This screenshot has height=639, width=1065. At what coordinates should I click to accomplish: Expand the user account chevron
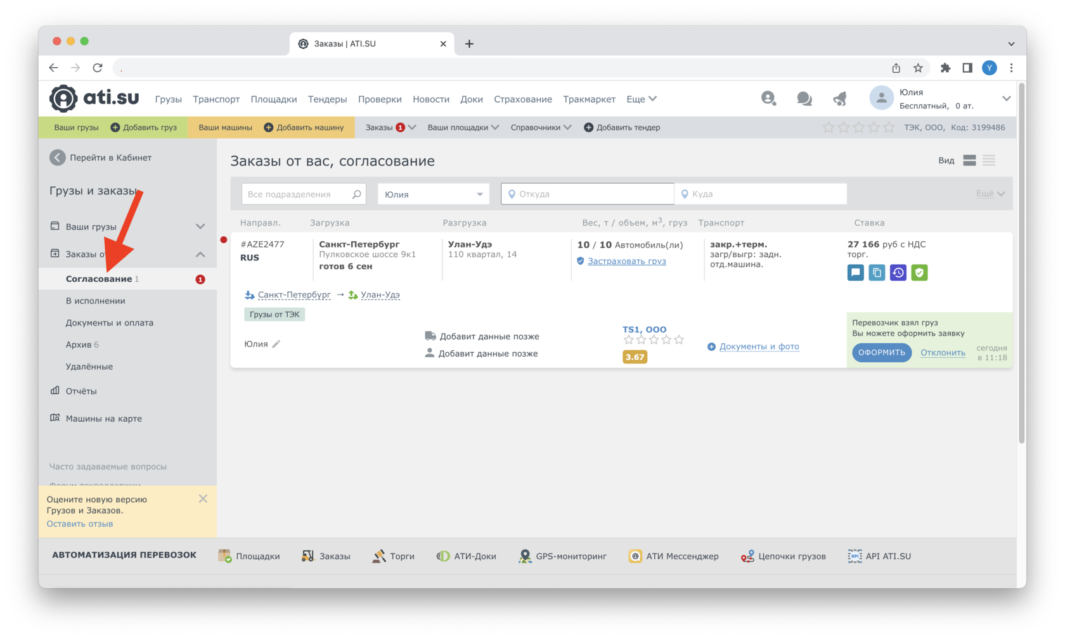coord(1006,99)
